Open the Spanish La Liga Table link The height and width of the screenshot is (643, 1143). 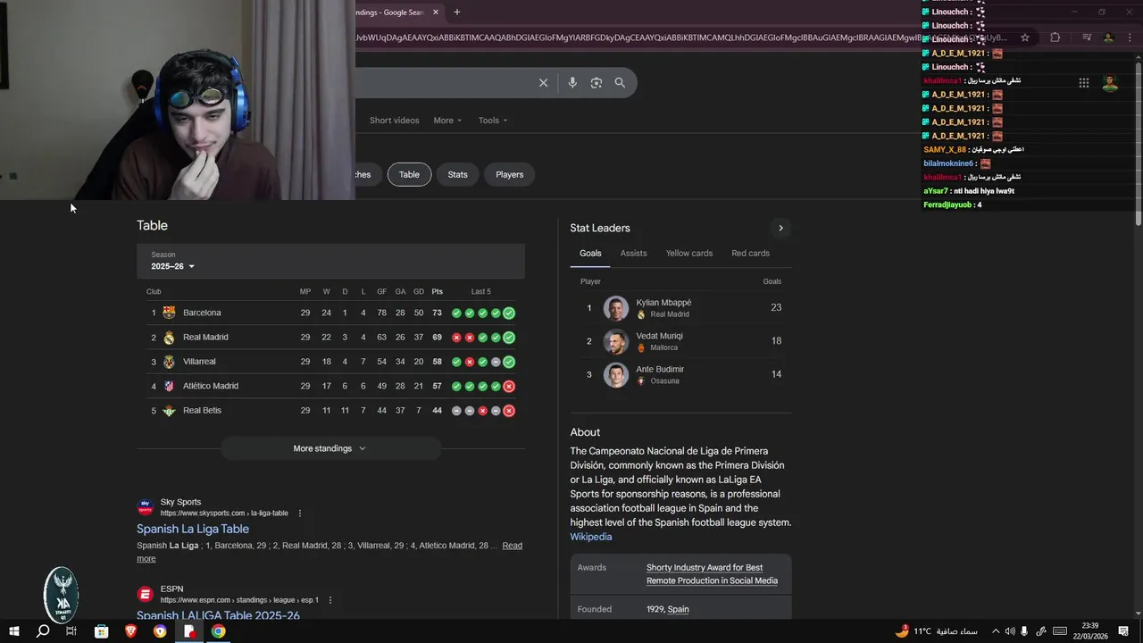click(x=193, y=529)
